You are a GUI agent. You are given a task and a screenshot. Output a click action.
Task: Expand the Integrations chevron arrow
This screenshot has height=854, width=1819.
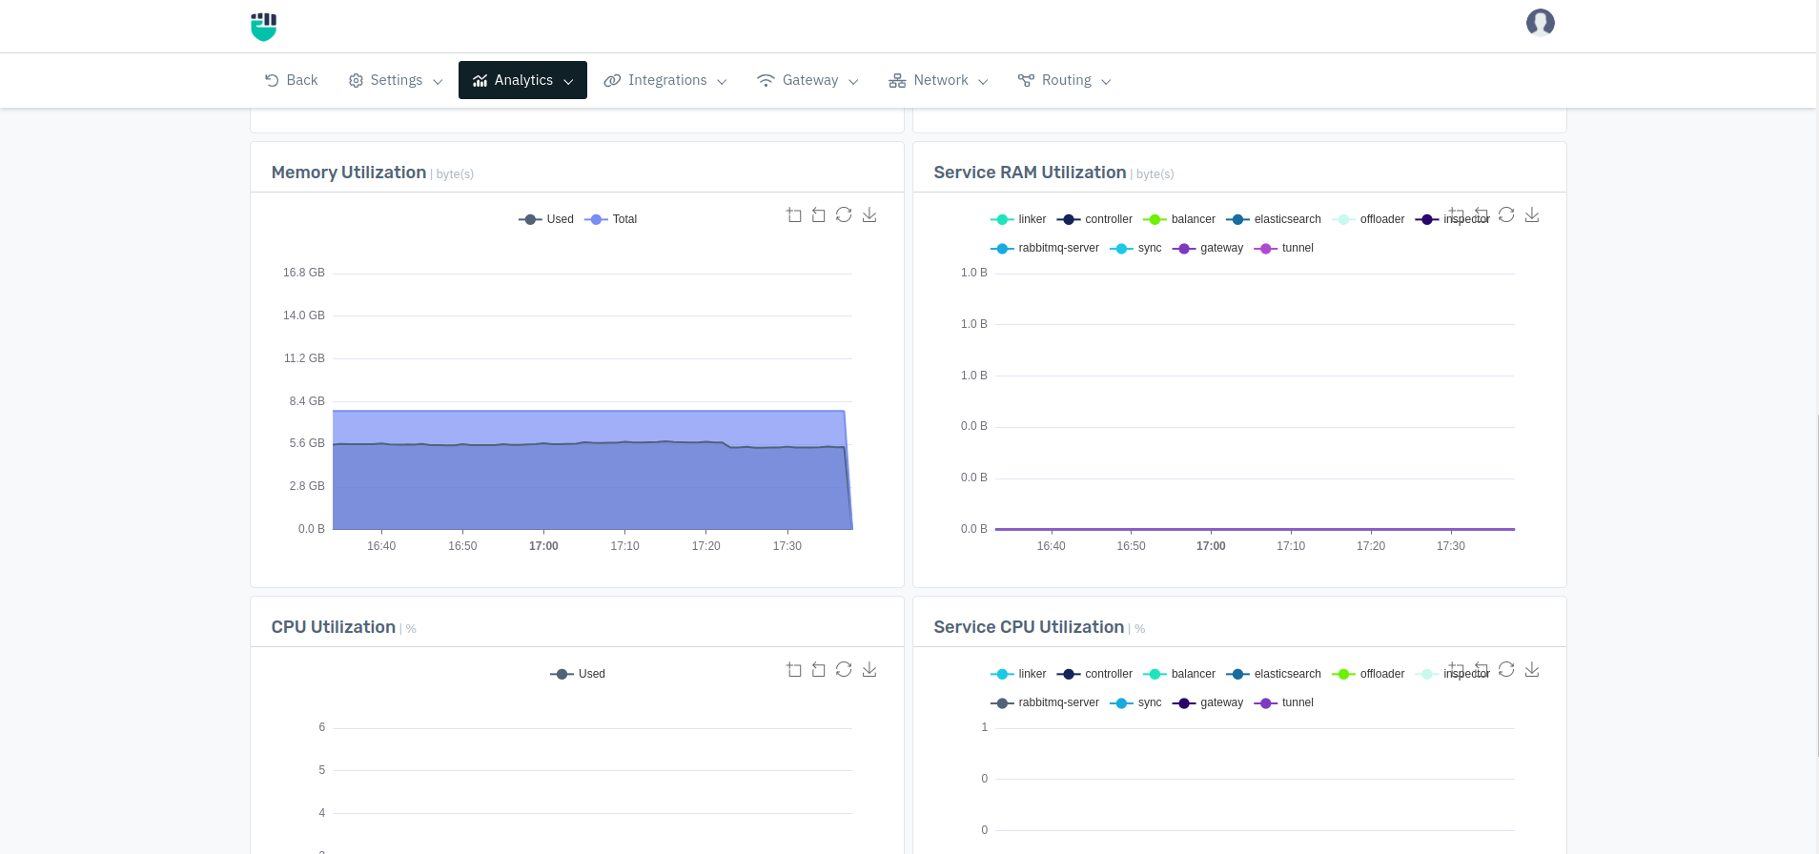coord(722,82)
